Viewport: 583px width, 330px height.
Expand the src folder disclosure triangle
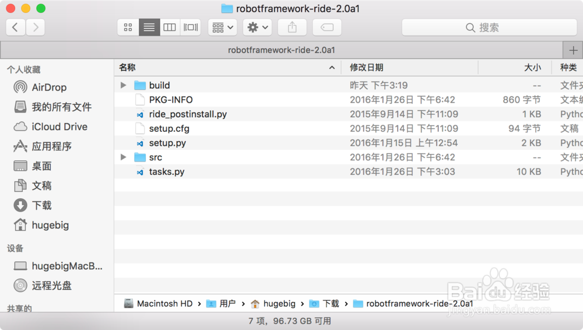pos(124,157)
